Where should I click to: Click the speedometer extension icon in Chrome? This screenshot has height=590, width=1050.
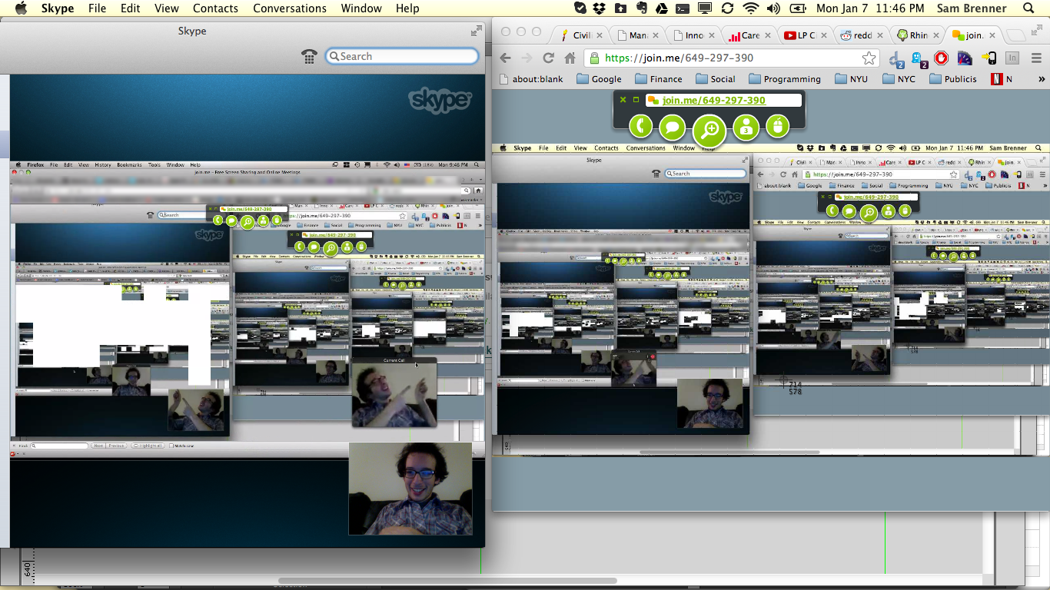(965, 58)
